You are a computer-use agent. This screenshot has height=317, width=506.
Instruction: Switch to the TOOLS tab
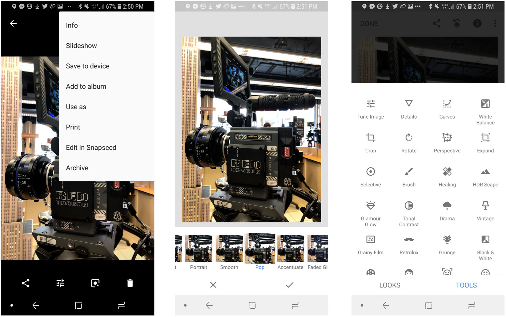point(466,285)
